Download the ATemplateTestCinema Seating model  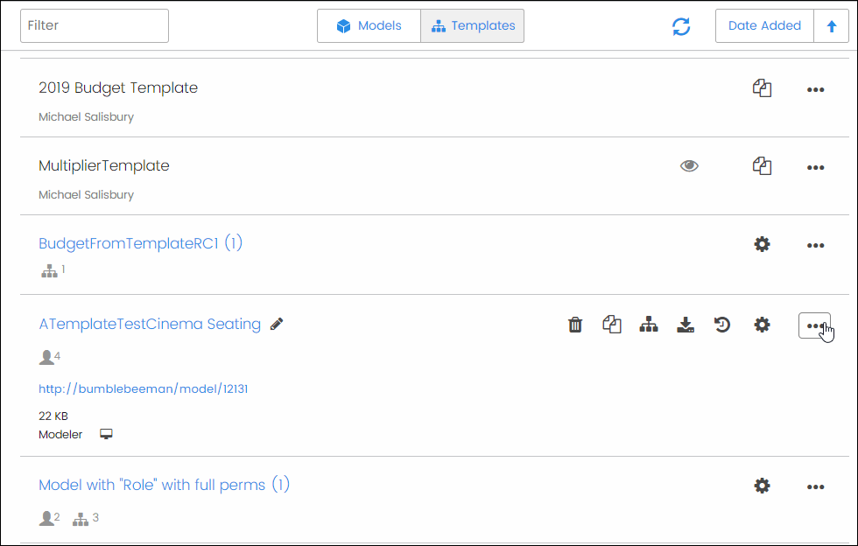(686, 325)
